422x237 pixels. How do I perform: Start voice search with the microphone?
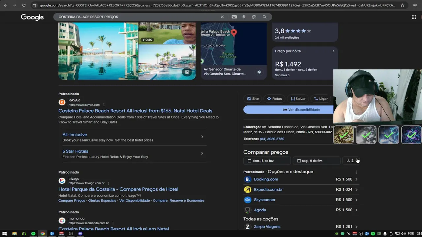(x=244, y=17)
